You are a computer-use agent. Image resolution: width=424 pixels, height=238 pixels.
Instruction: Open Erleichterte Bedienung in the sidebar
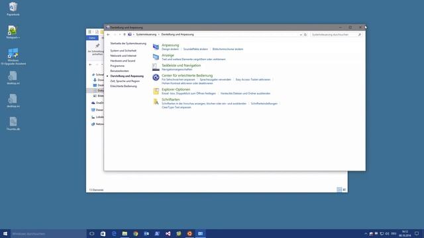tap(124, 86)
